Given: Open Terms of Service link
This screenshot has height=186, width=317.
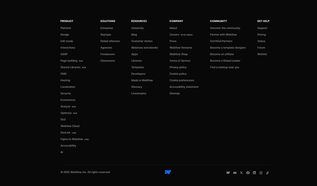Looking at the screenshot, I should pyautogui.click(x=180, y=61).
